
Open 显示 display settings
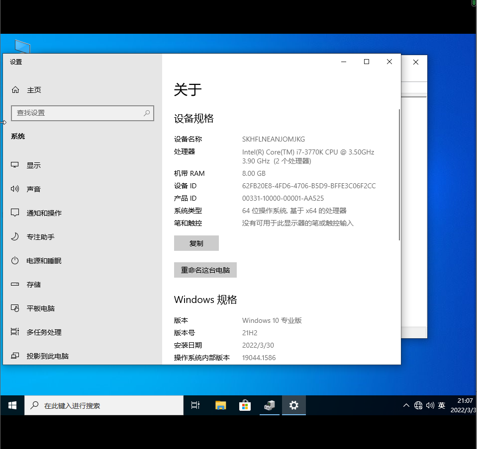point(26,165)
